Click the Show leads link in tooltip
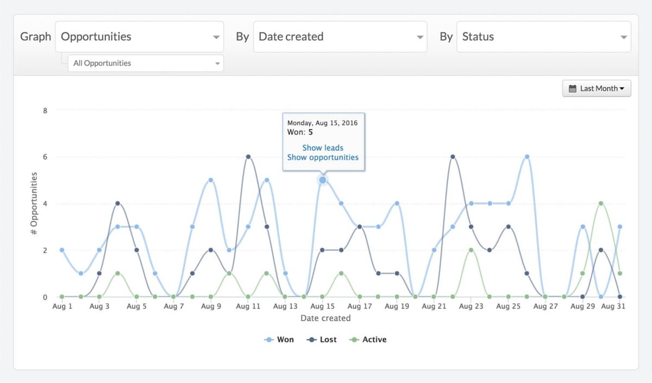 click(323, 148)
